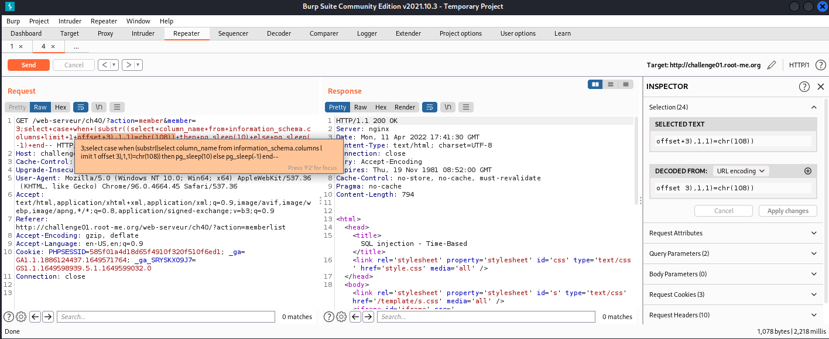Open request search settings gear
The height and width of the screenshot is (339, 829).
pos(21,317)
